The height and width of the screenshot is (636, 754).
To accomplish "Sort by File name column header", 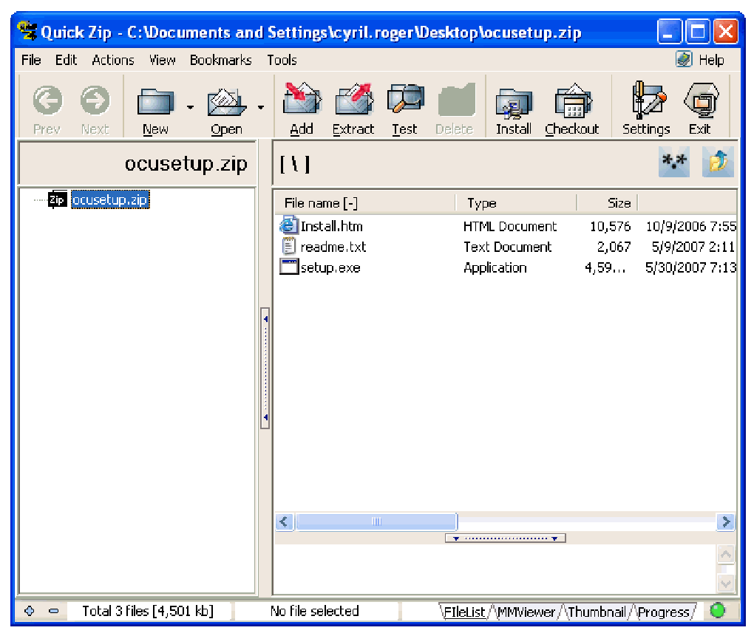I will click(x=365, y=203).
